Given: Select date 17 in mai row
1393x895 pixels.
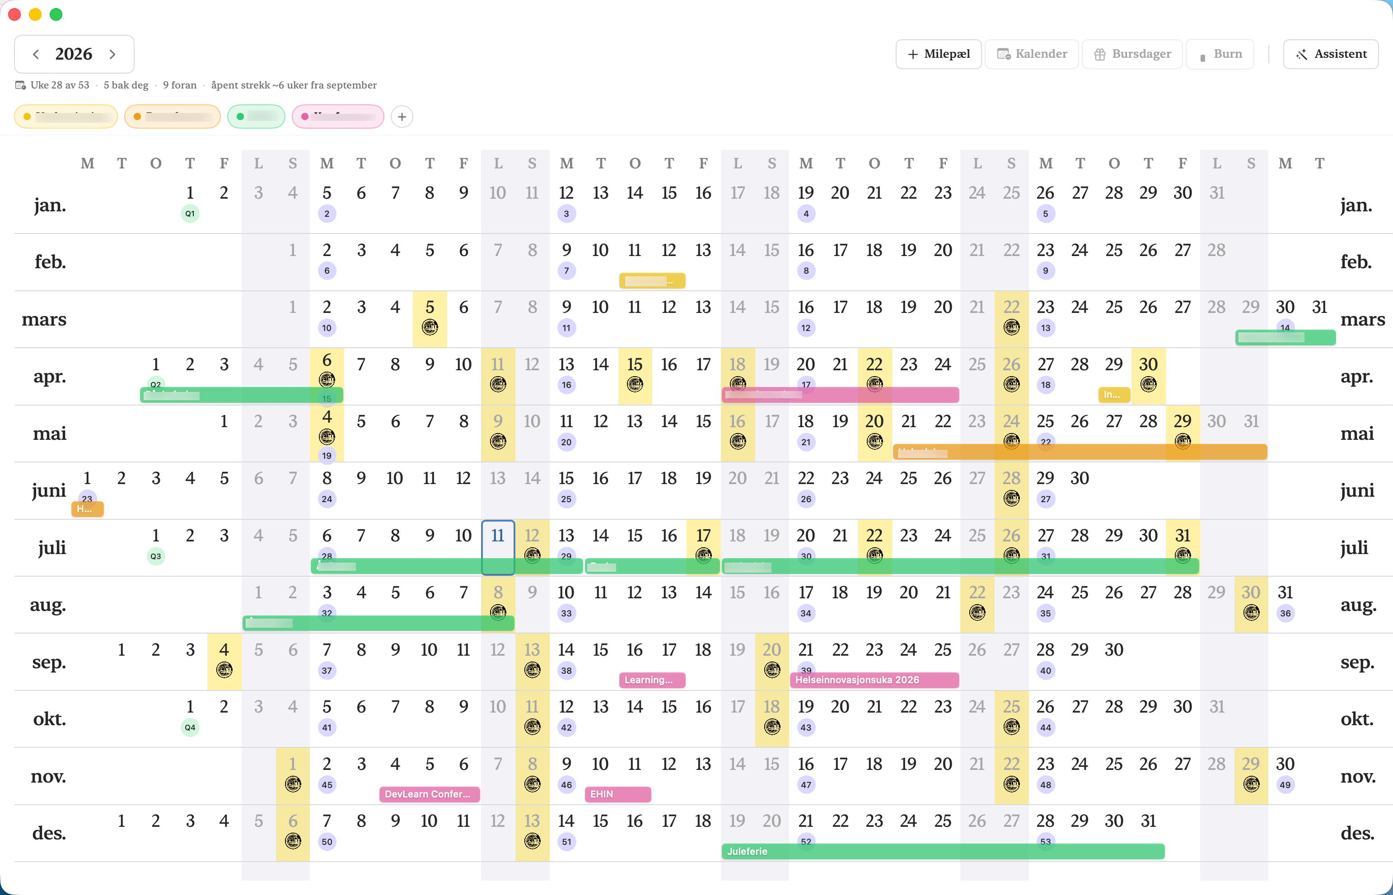Looking at the screenshot, I should click(x=772, y=421).
